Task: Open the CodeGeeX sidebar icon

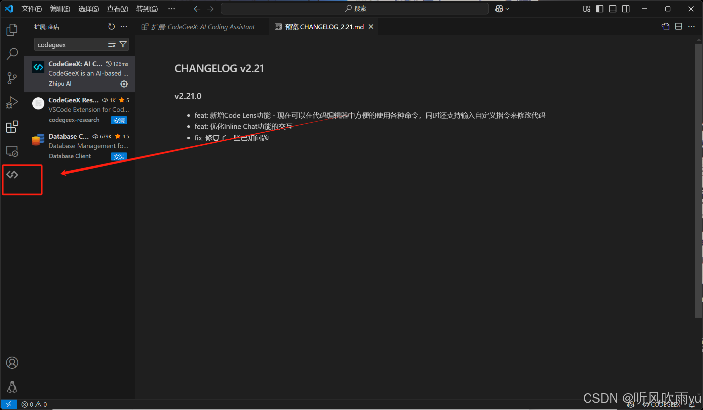Action: click(x=12, y=175)
